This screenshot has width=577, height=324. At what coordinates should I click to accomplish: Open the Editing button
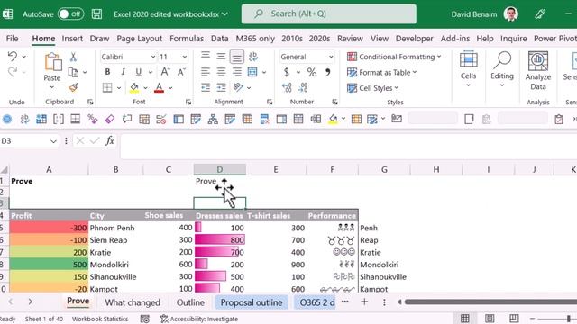[502, 70]
